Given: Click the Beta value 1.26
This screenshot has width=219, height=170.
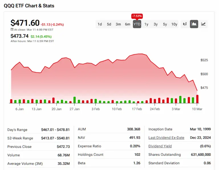Looking at the screenshot, I should 137,163.
